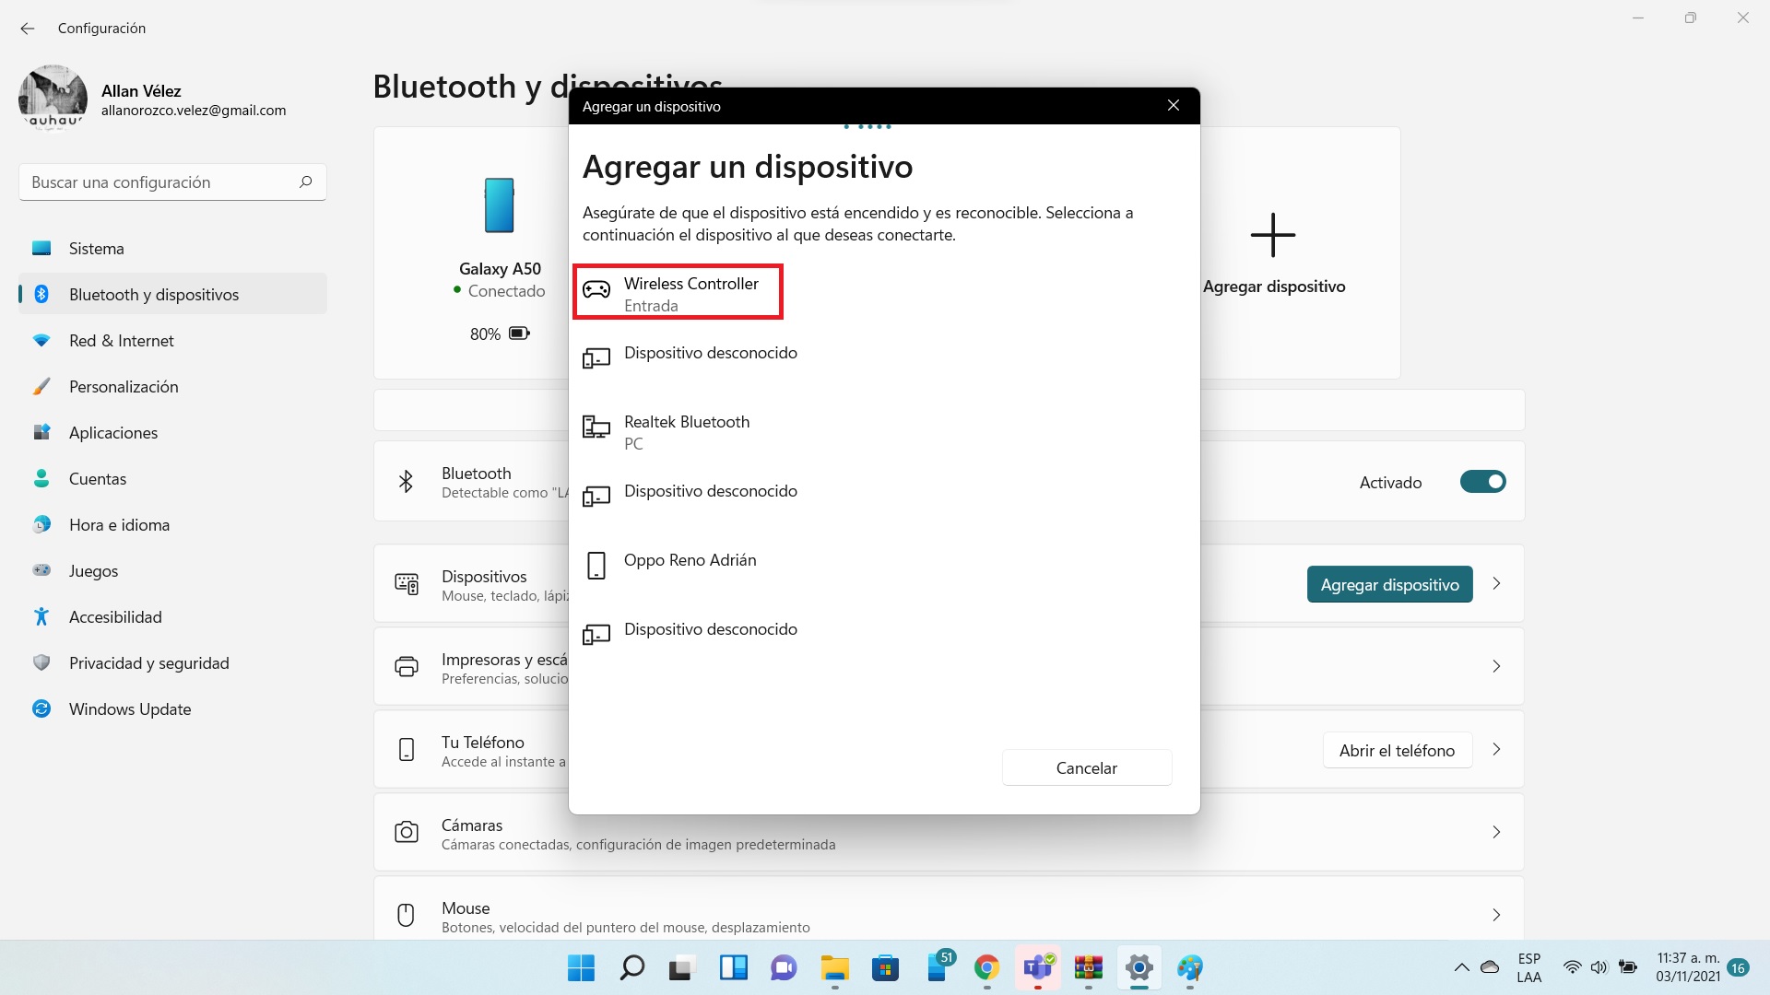Go to Bluetooth y dispositivos section

(153, 294)
